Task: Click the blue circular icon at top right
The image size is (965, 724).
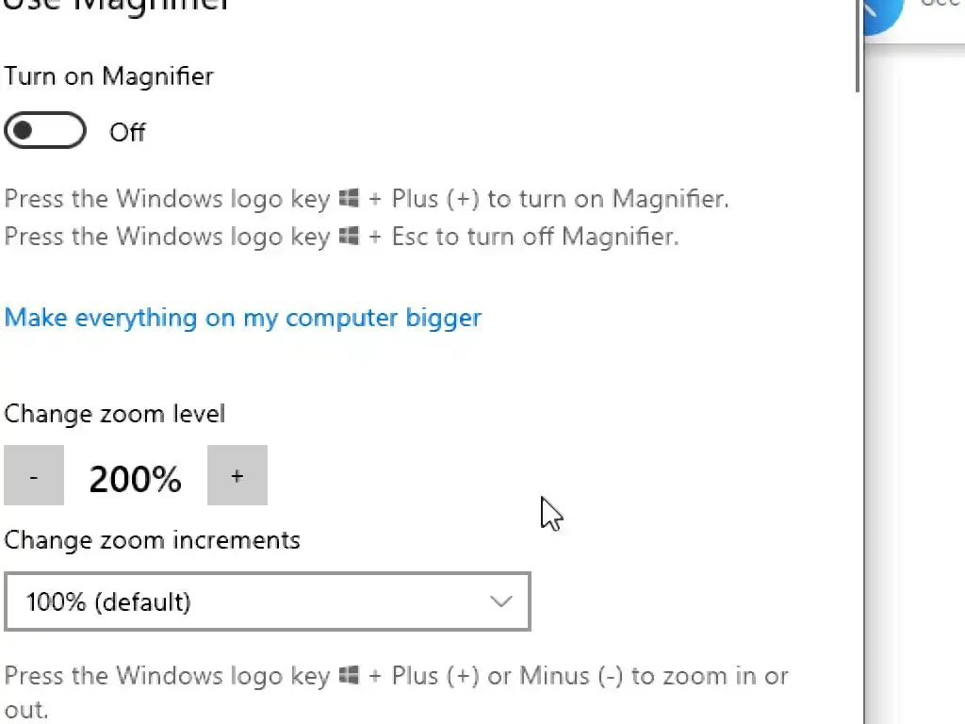Action: 884,11
